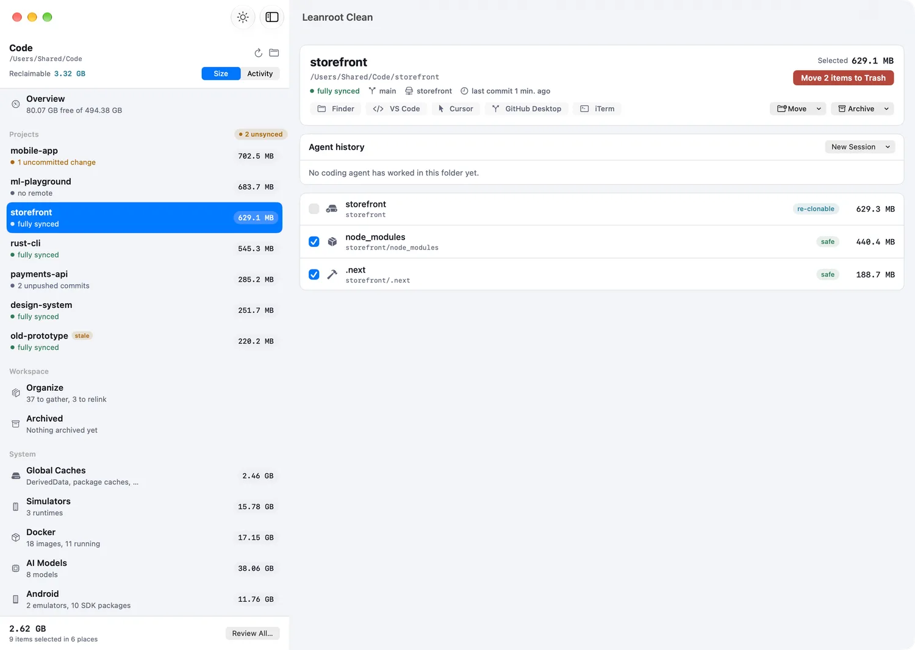Click the 2 unsynced badge
Image resolution: width=915 pixels, height=650 pixels.
click(260, 134)
